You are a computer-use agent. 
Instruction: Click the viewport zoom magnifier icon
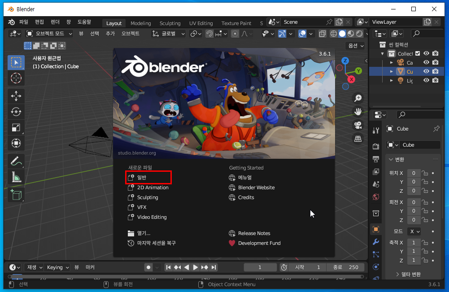[358, 98]
